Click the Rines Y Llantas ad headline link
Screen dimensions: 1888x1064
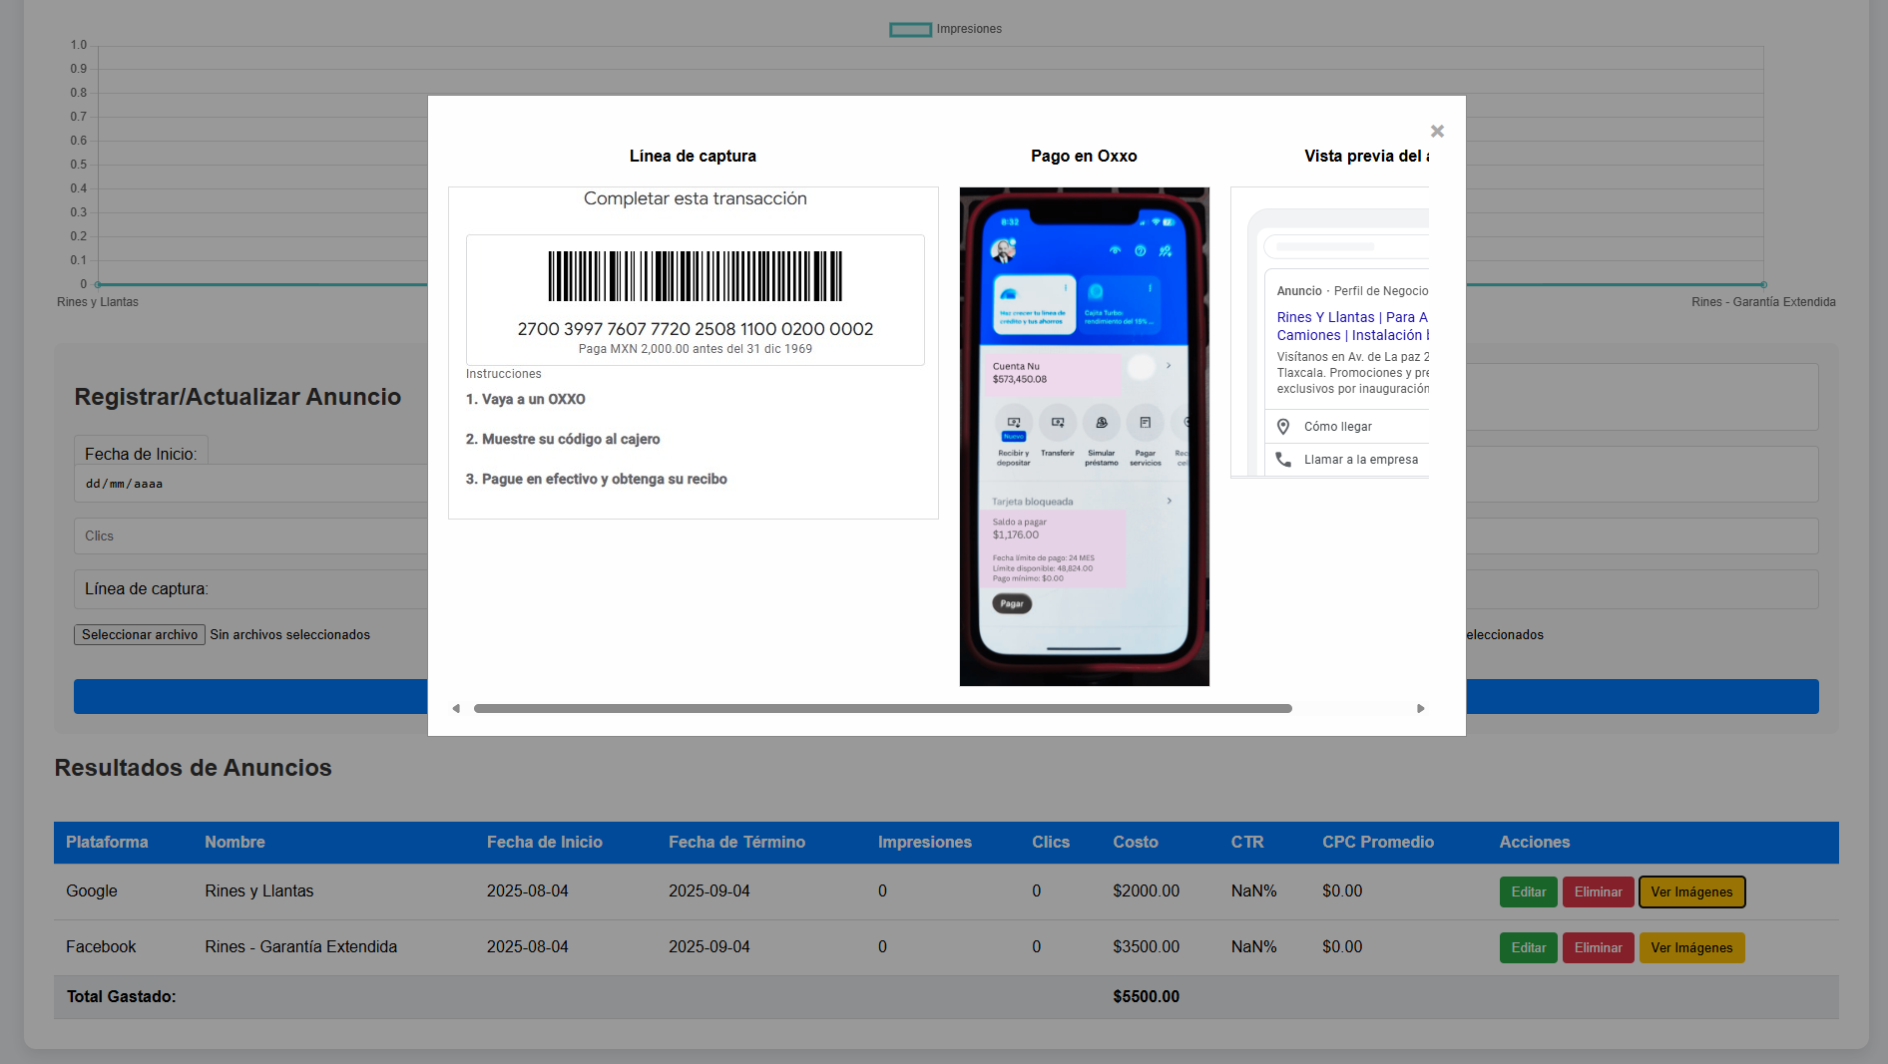[x=1352, y=326]
